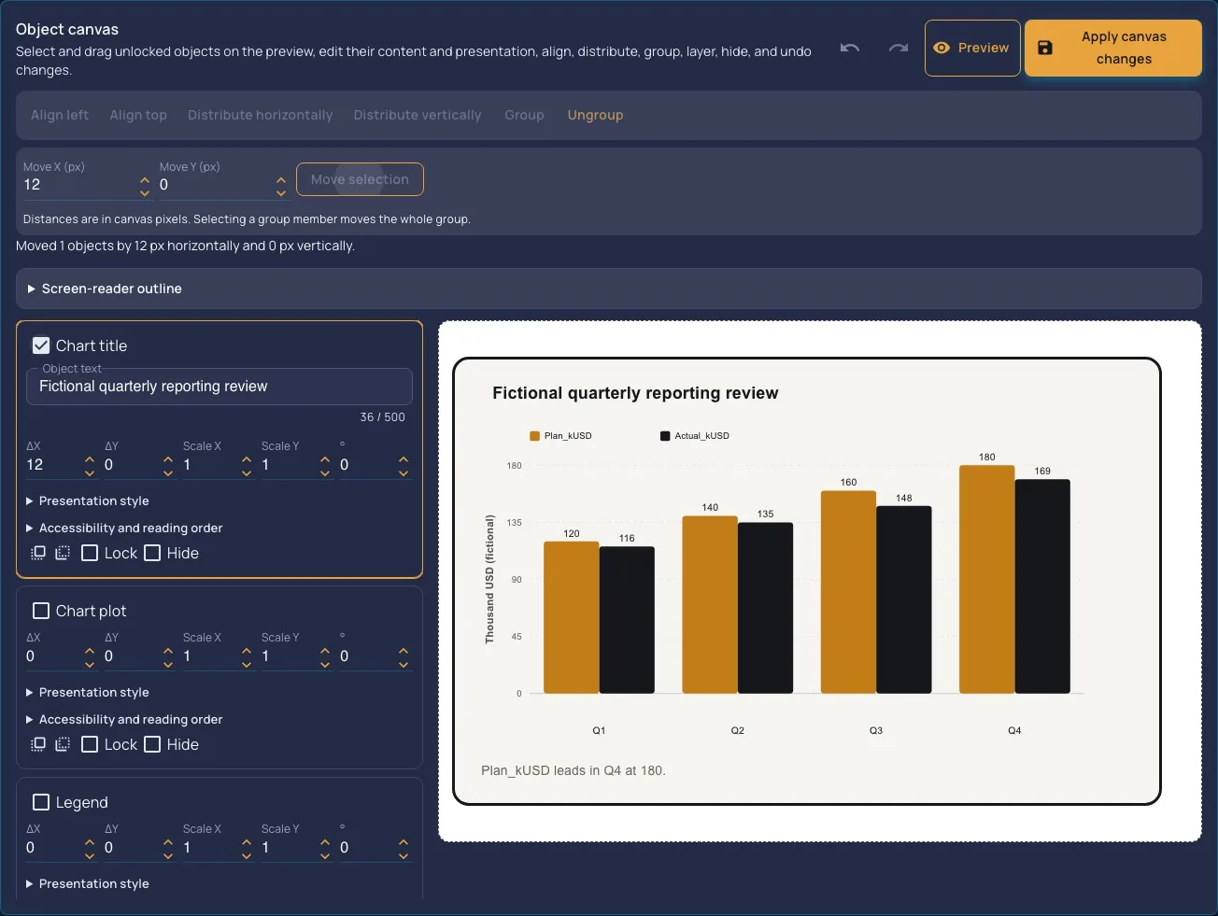Image resolution: width=1218 pixels, height=916 pixels.
Task: Send Chart plot to back icon
Action: (x=63, y=744)
